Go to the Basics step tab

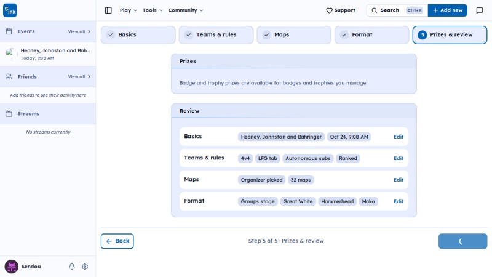(138, 35)
